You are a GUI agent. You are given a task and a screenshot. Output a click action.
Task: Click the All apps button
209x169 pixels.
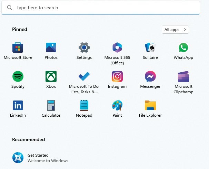[175, 30]
